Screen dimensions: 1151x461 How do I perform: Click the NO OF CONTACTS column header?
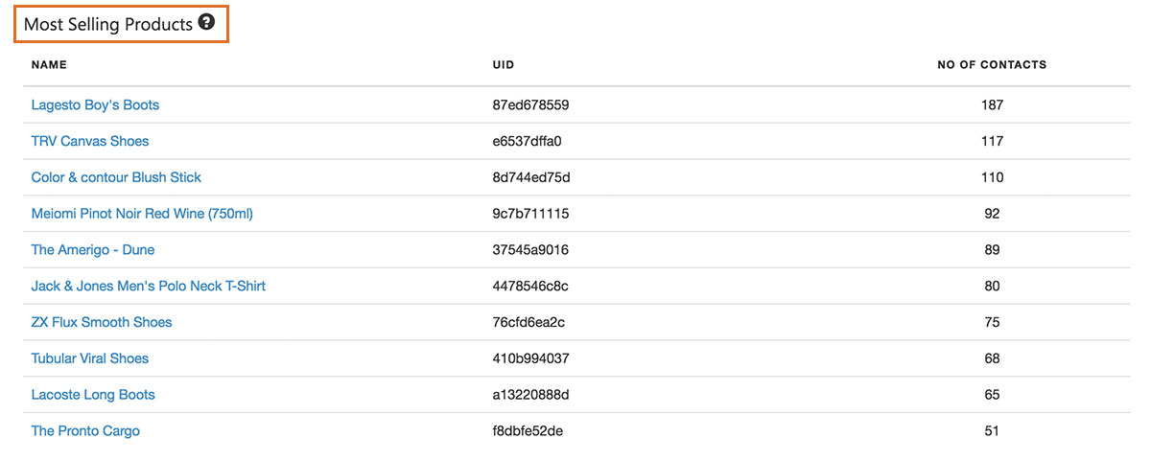click(992, 65)
